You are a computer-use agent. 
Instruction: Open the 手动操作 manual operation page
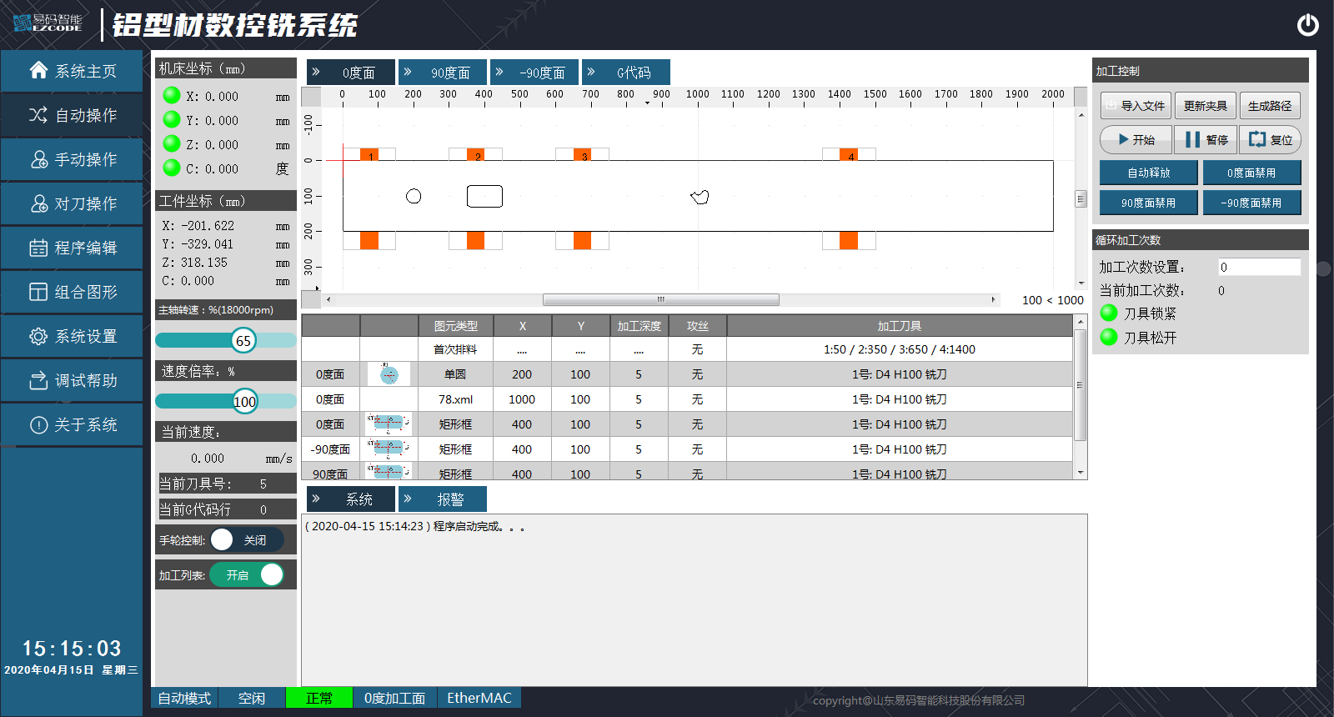coord(73,159)
